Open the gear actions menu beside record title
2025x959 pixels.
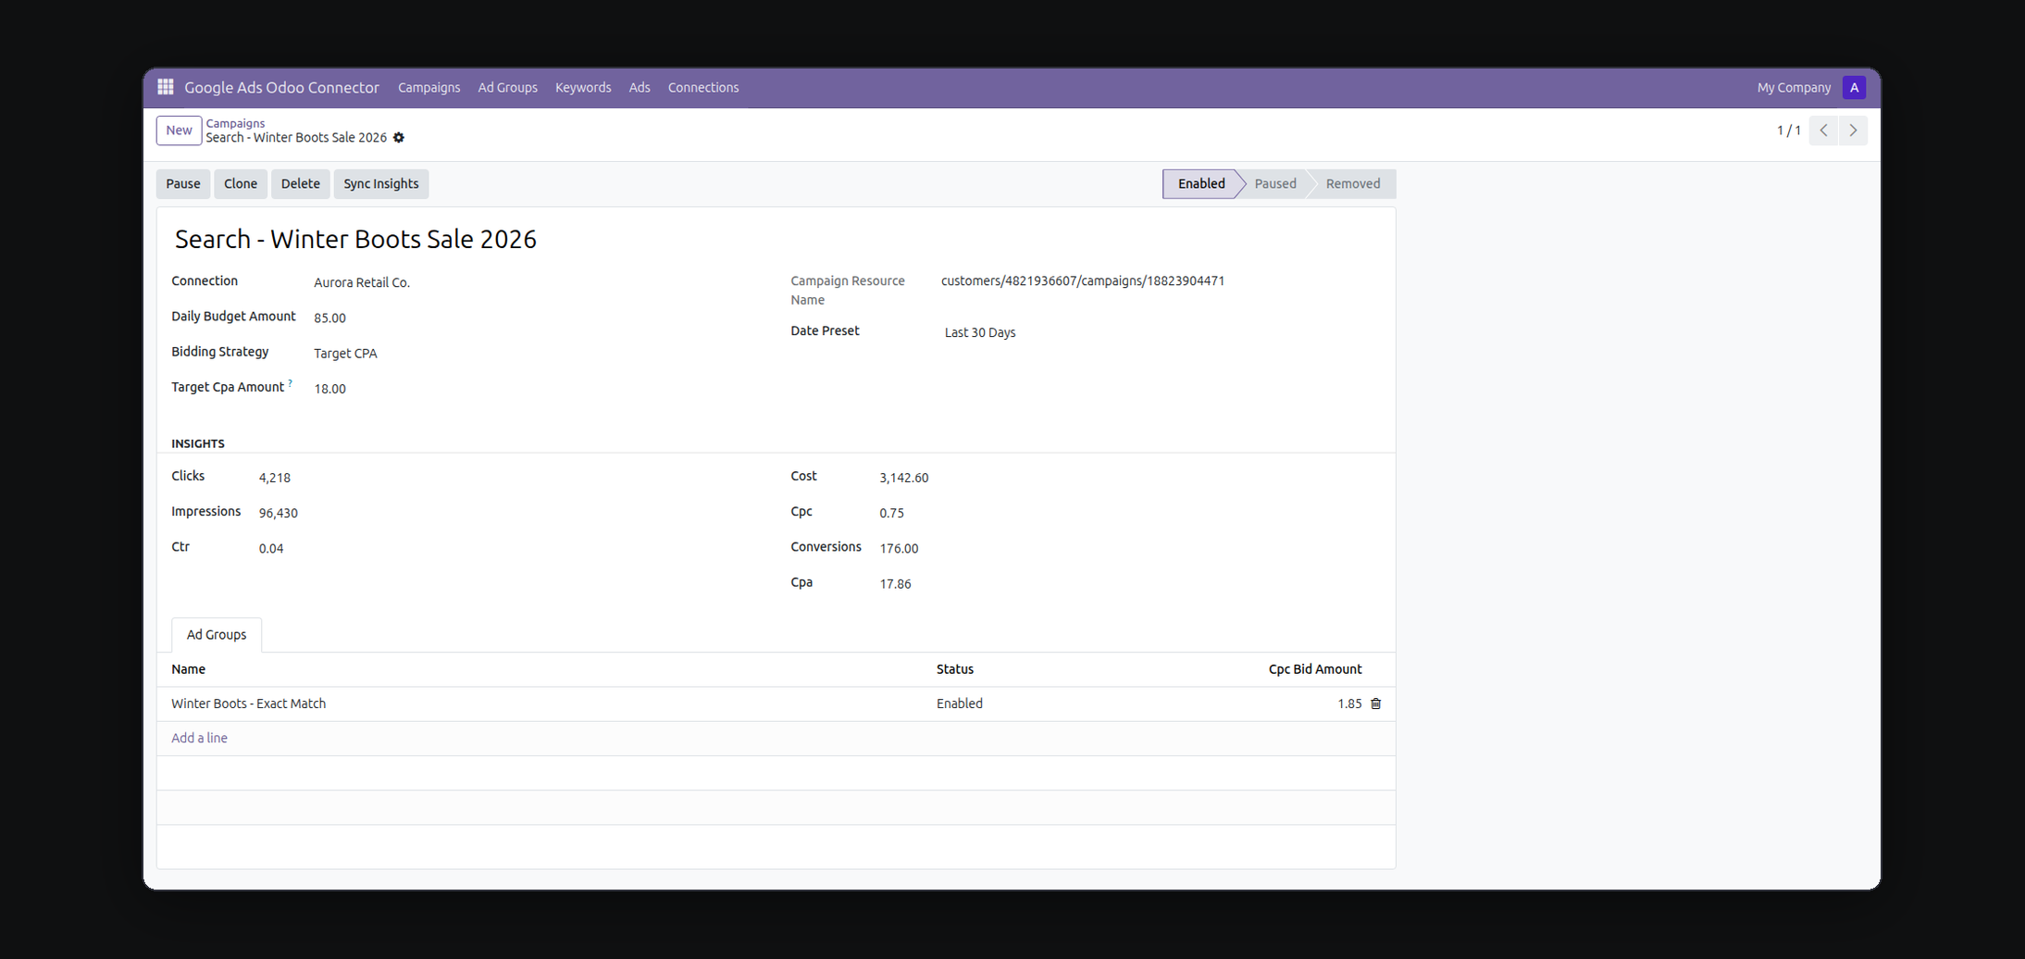coord(399,138)
